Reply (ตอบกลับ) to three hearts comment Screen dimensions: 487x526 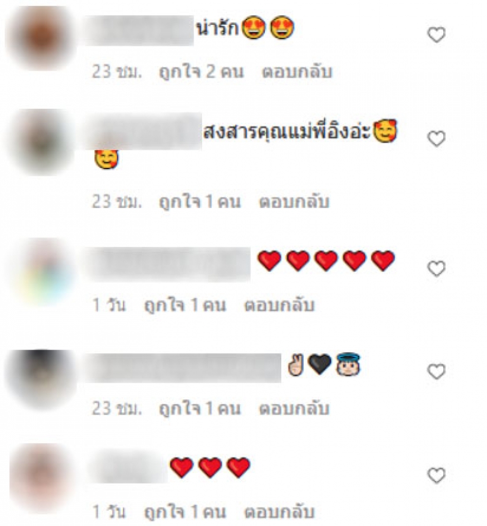pos(279,512)
